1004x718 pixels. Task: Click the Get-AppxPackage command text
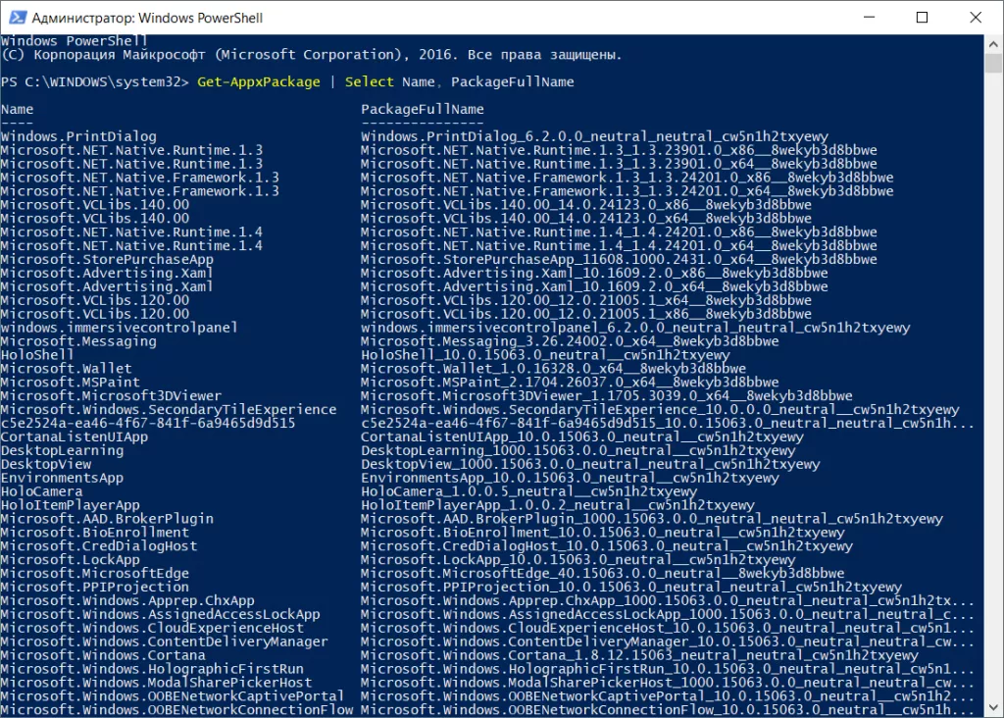(259, 82)
